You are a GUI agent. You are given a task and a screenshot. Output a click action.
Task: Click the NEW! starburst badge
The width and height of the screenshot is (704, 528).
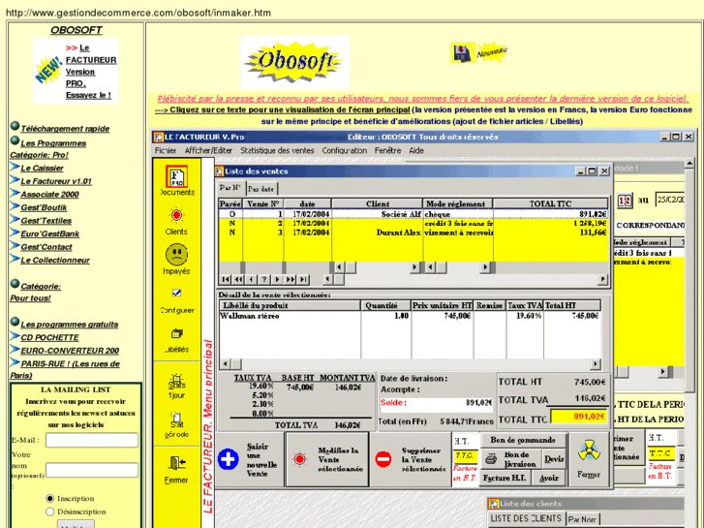pos(48,70)
